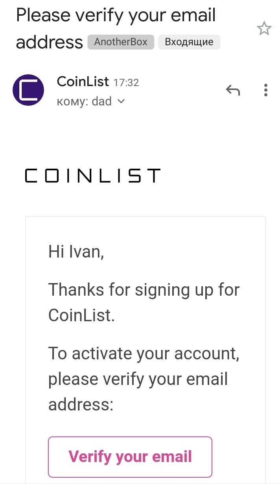Screen dimensions: 280x484
Task: Tap the reply arrow icon
Action: [233, 91]
